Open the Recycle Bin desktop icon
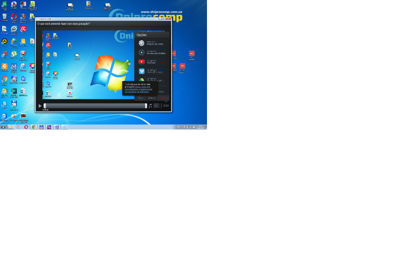 coord(4,17)
